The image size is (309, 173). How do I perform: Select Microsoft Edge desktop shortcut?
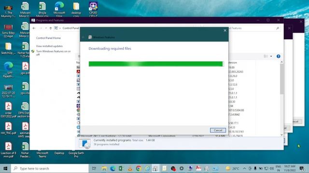[x=59, y=10]
